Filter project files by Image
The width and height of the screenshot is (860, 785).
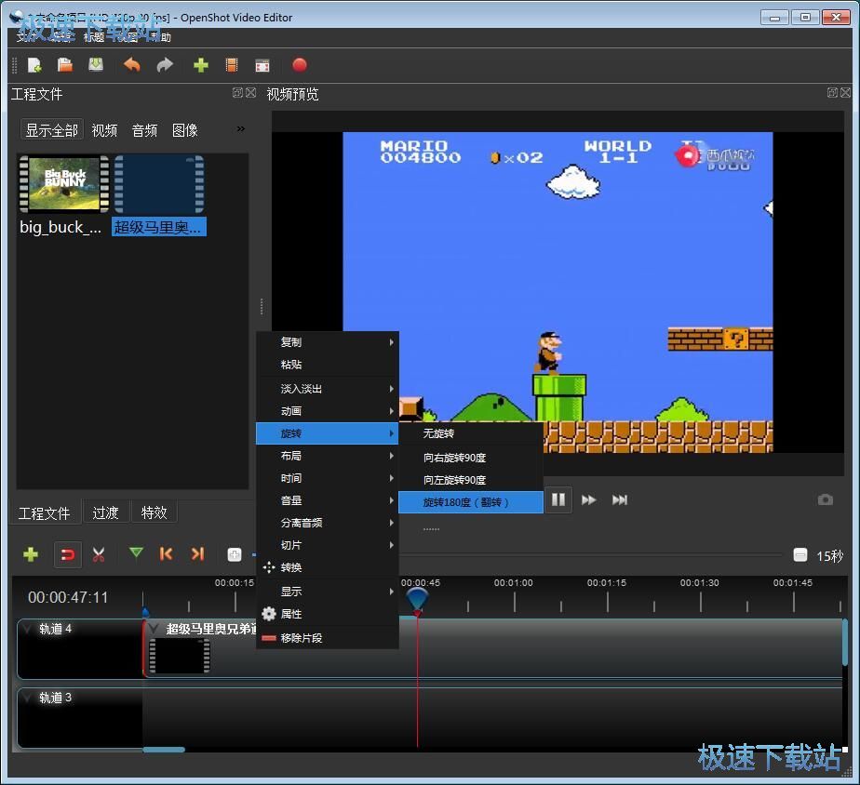click(185, 130)
